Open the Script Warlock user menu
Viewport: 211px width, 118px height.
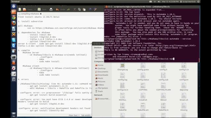point(188,2)
